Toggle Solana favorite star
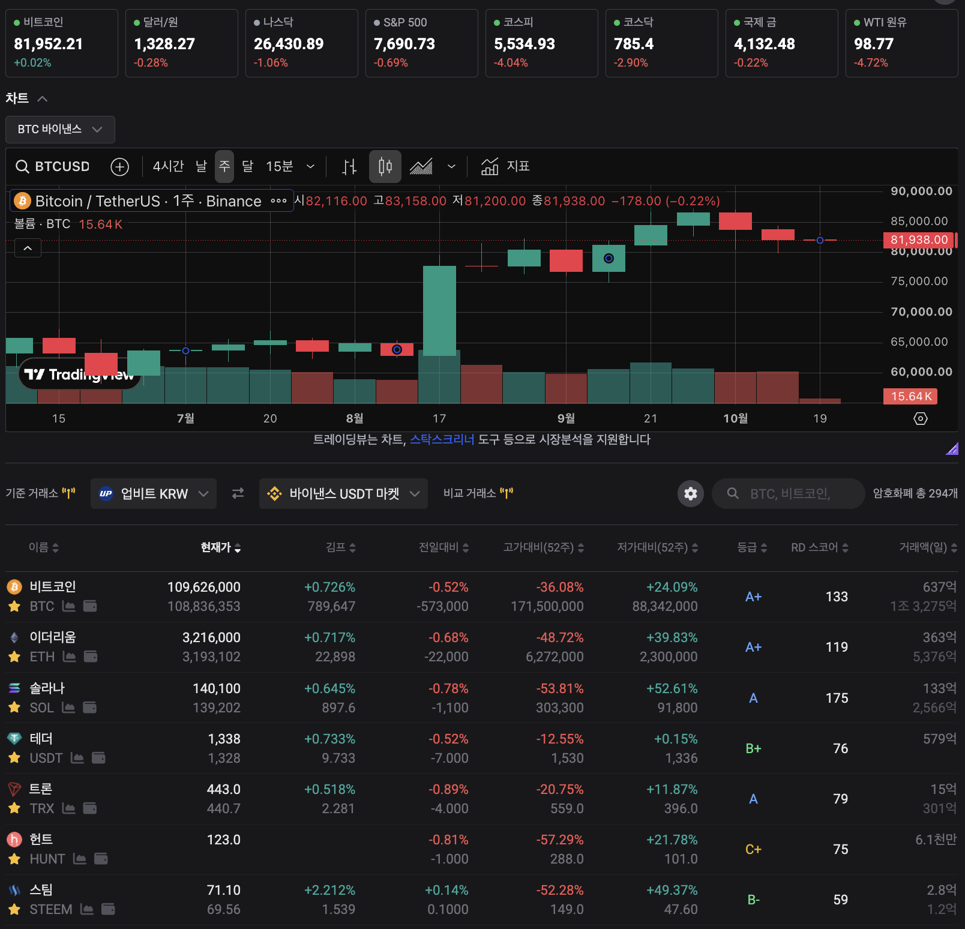Image resolution: width=965 pixels, height=929 pixels. pos(14,708)
